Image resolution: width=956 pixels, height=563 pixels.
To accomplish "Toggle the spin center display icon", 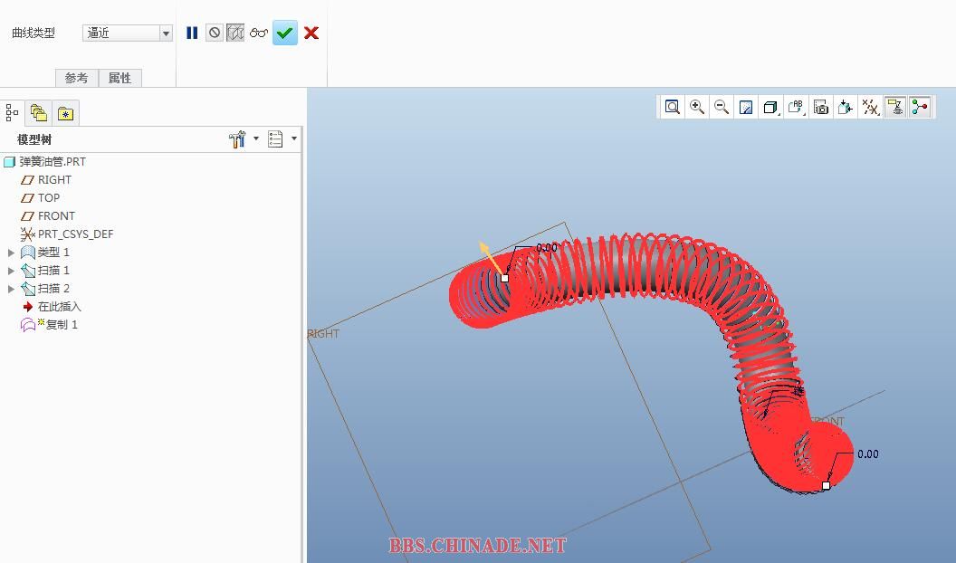I will coord(920,107).
